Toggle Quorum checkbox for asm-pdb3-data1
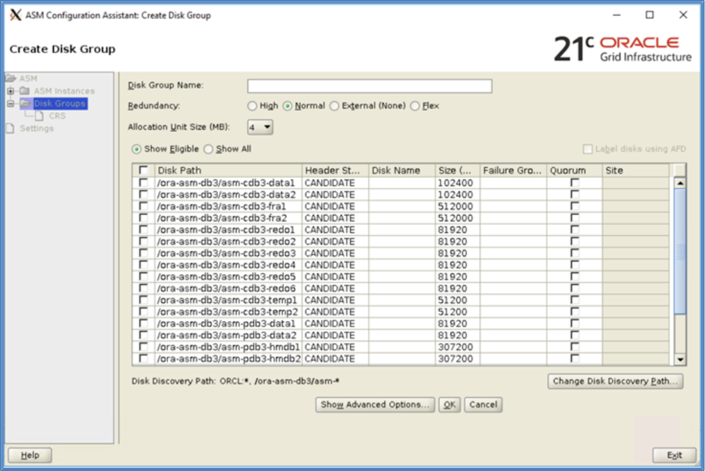This screenshot has height=471, width=705. coord(575,323)
